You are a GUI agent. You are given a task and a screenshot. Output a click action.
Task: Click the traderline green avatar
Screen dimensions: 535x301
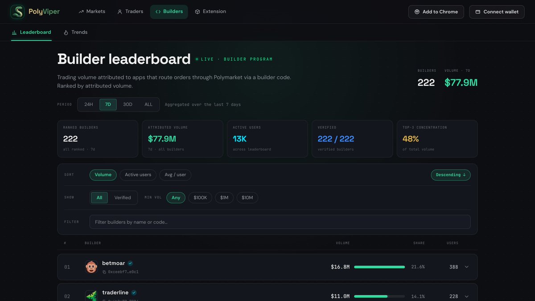(91, 296)
